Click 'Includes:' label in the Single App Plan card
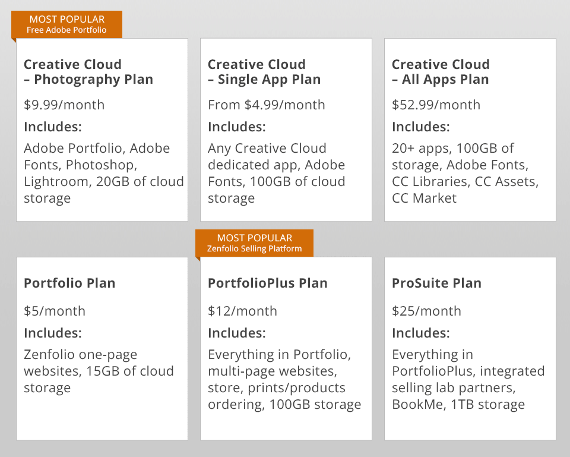 [237, 127]
